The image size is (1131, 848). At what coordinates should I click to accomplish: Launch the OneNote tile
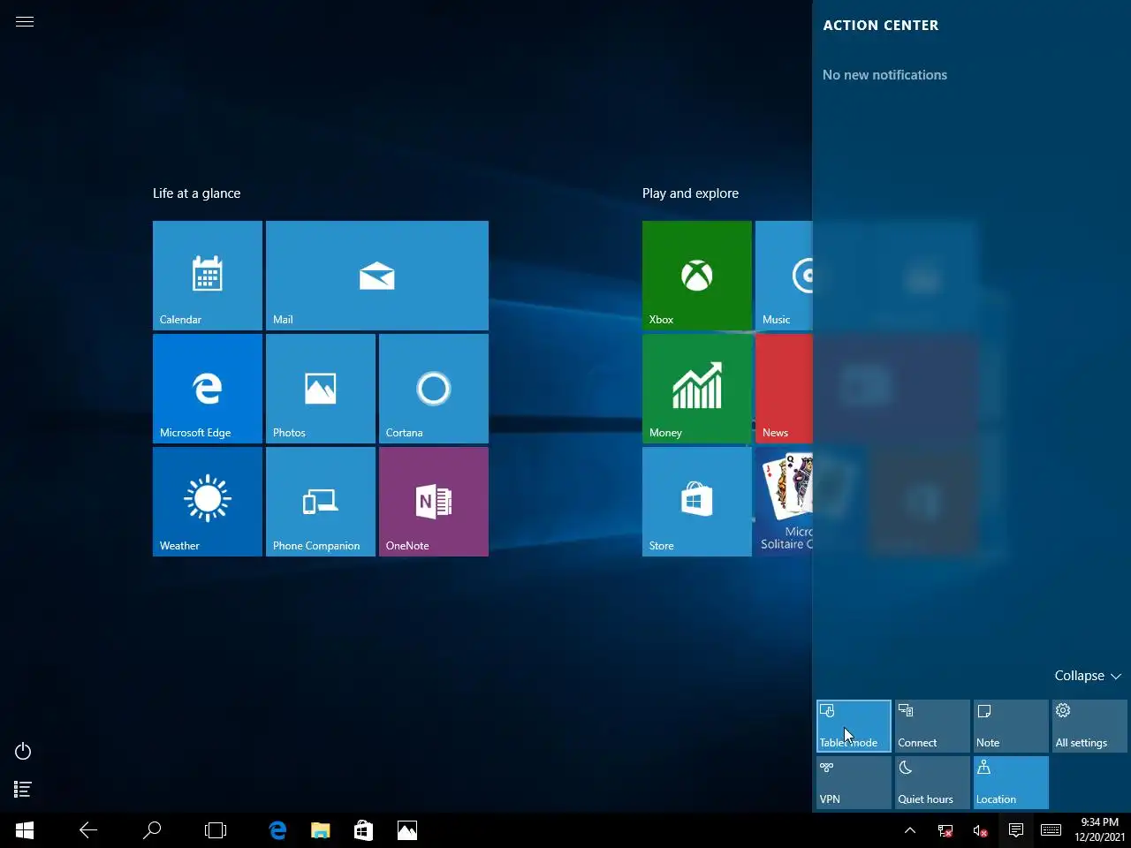click(434, 502)
